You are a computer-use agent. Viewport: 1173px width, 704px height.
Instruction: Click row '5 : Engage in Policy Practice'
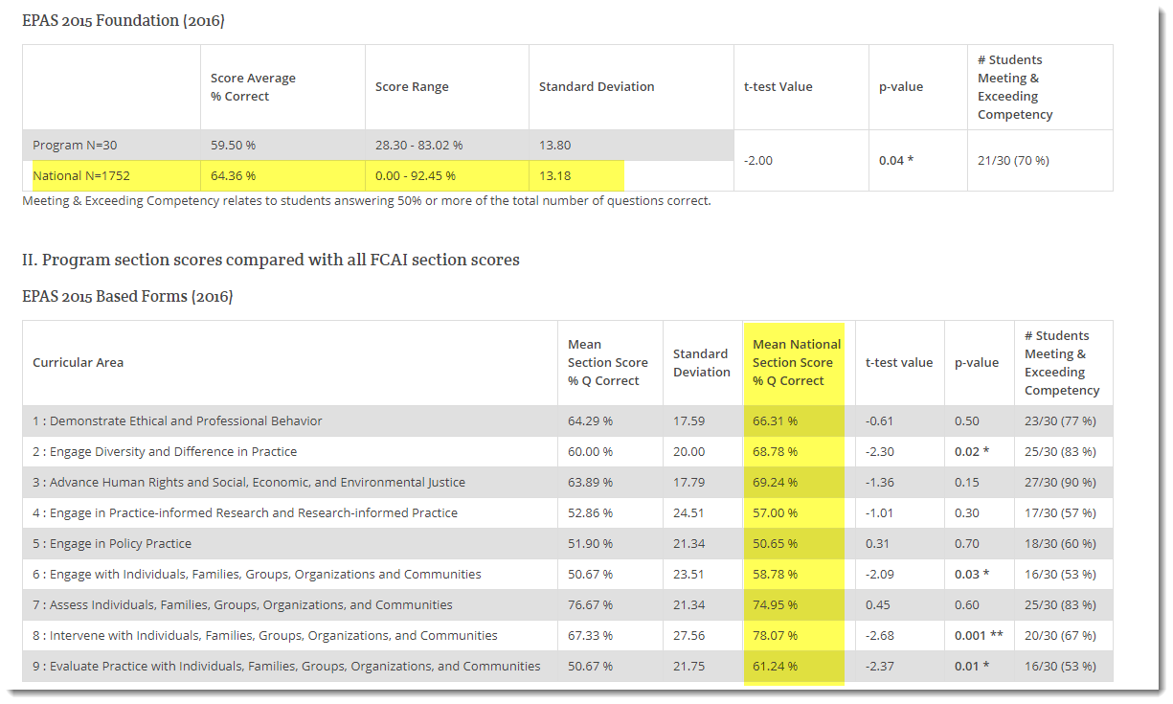click(568, 543)
